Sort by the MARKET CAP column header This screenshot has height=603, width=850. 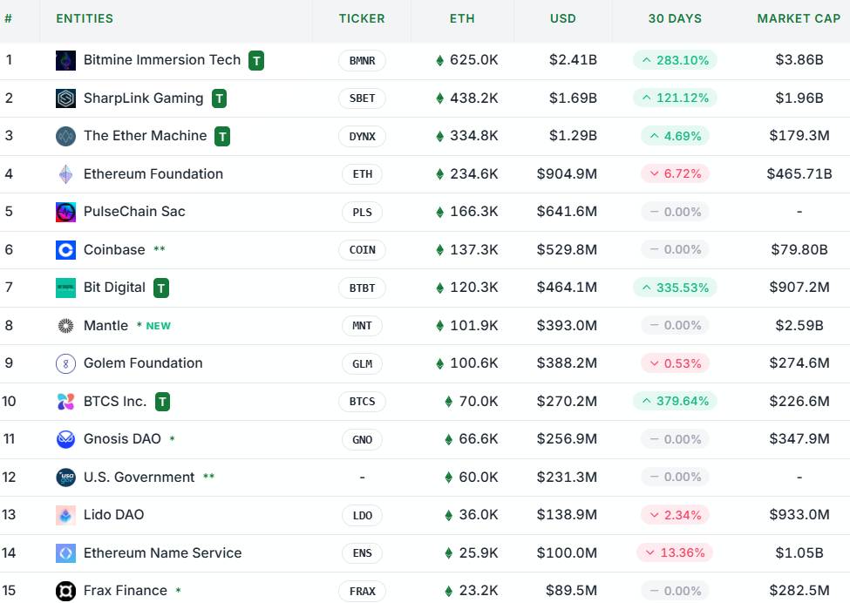tap(799, 18)
